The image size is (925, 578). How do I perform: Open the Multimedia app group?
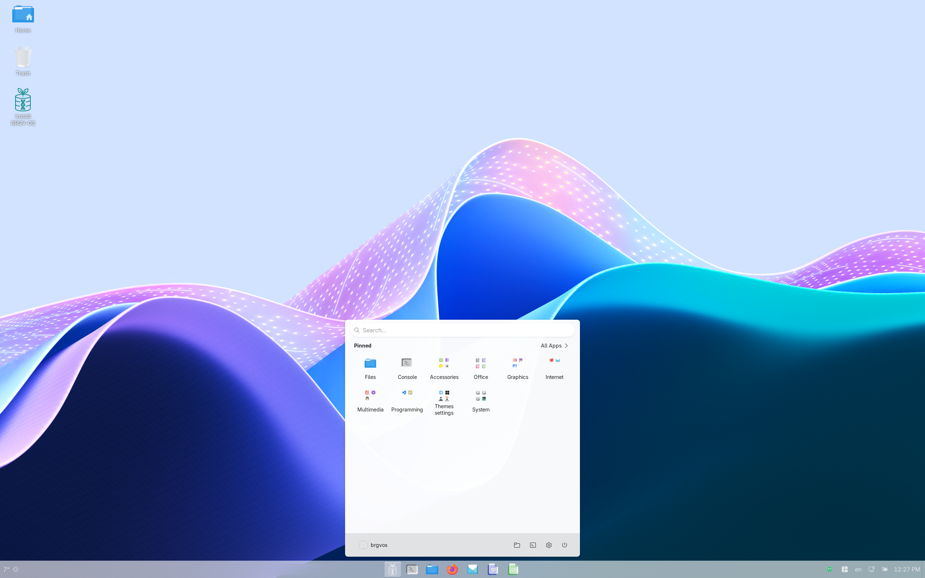370,401
